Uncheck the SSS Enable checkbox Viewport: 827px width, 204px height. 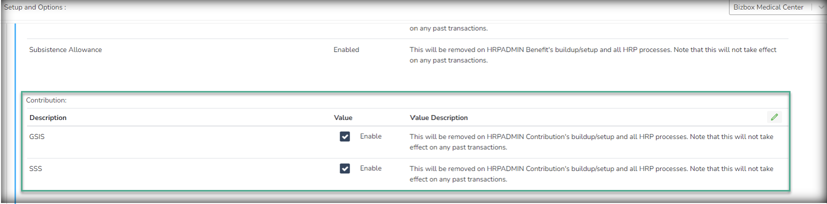click(345, 168)
